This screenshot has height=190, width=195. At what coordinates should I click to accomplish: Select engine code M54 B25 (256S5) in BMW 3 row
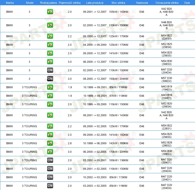pyautogui.click(x=167, y=54)
